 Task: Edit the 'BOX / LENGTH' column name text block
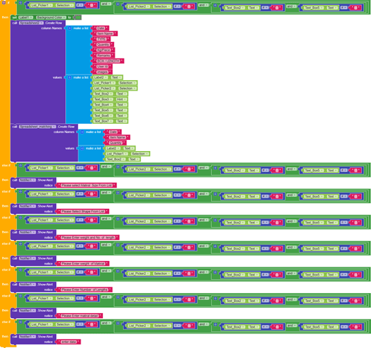click(x=108, y=61)
